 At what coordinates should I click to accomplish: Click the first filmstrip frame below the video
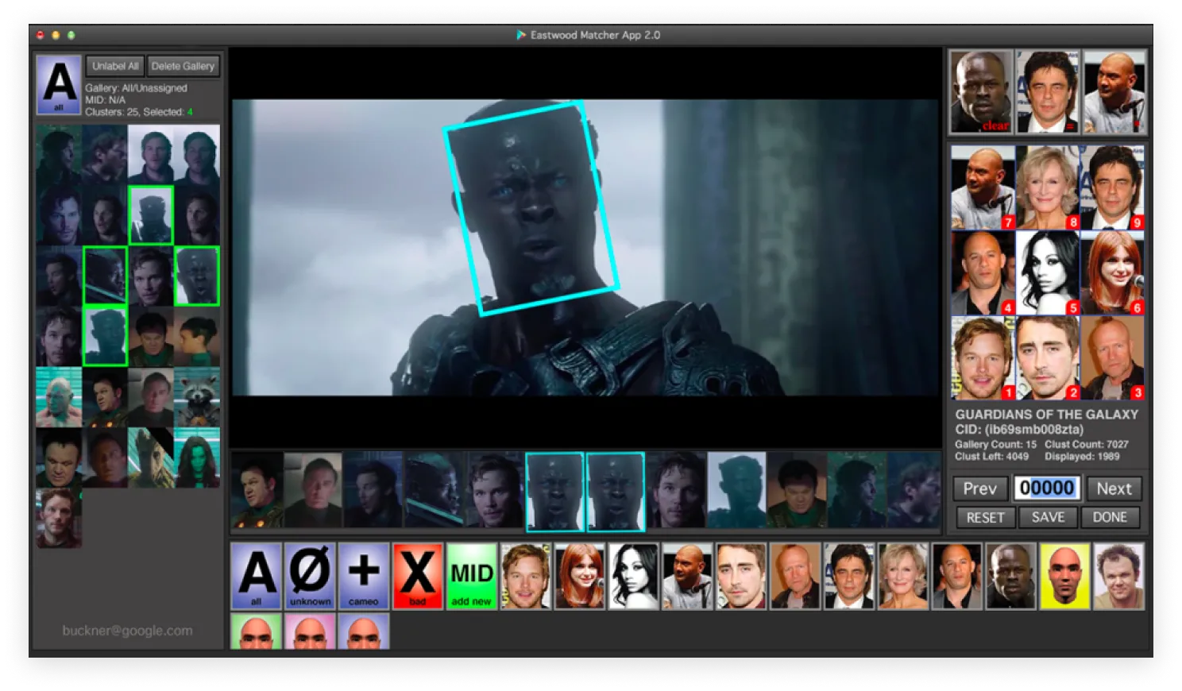coord(257,490)
